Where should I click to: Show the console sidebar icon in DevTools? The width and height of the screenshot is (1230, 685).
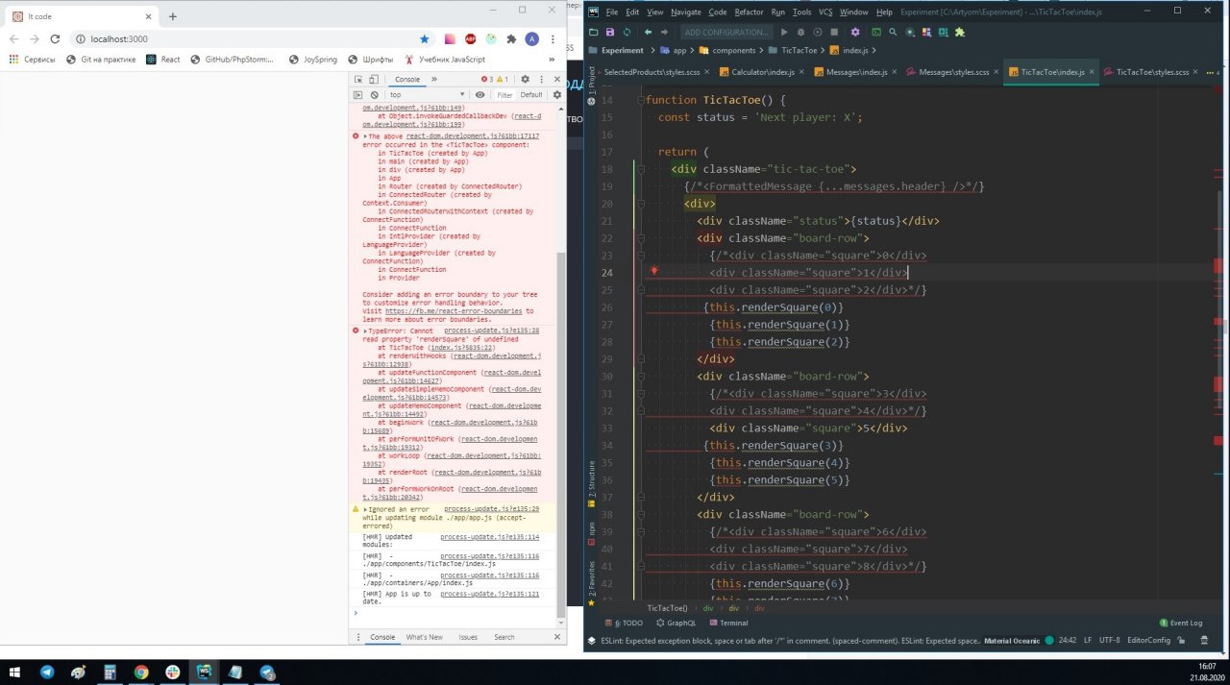coord(358,95)
